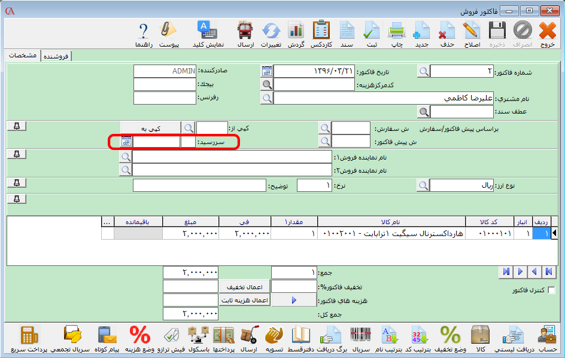Enable the Invoice Control (کنترل فاکتور) checkbox
Screen dimensions: 565x358
coord(551,290)
